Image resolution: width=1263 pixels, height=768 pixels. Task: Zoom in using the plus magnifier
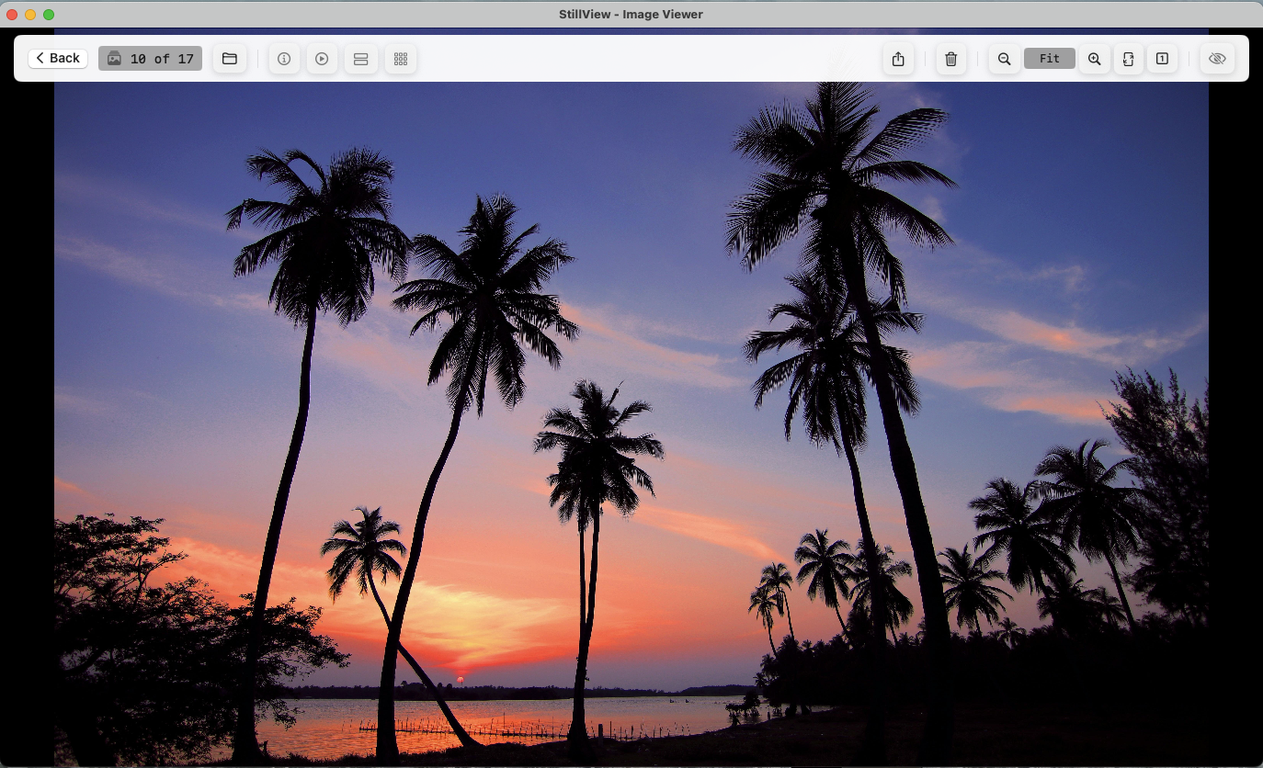1094,59
